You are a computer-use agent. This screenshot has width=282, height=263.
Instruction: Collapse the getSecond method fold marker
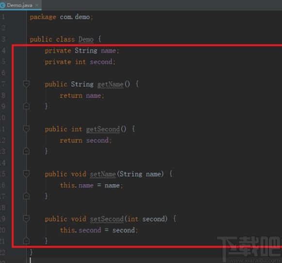point(27,129)
